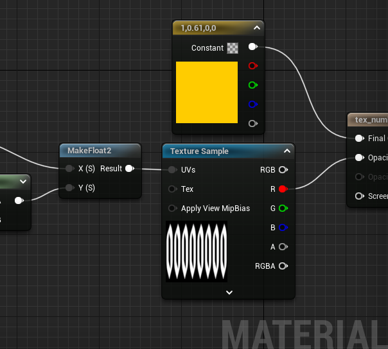The image size is (388, 349).
Task: Click the Final Color input pin on tex_num node
Action: 360,139
